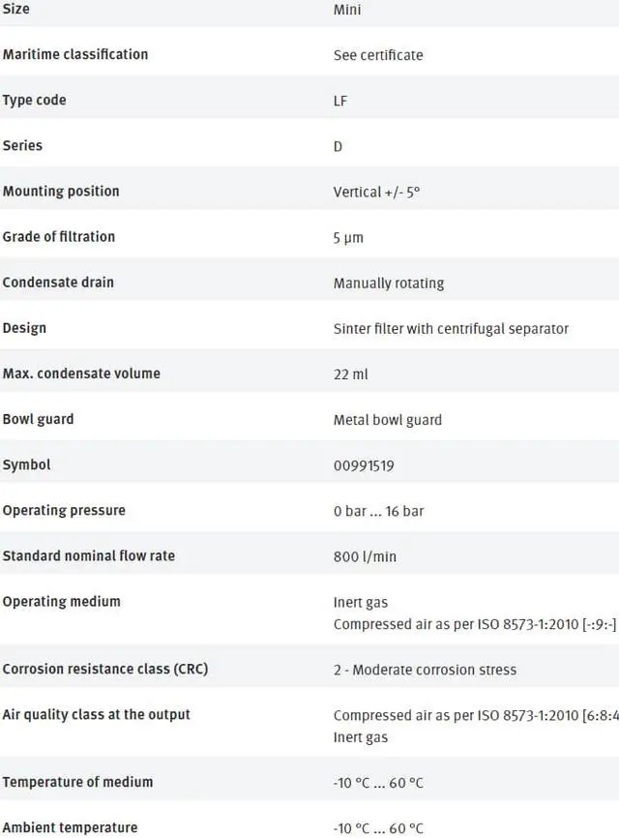Click the "Mounting position" label
619x838 pixels.
coord(61,191)
